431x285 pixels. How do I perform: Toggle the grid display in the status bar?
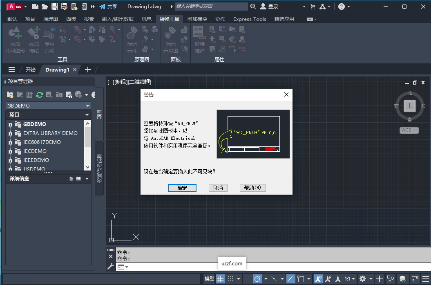coord(220,279)
